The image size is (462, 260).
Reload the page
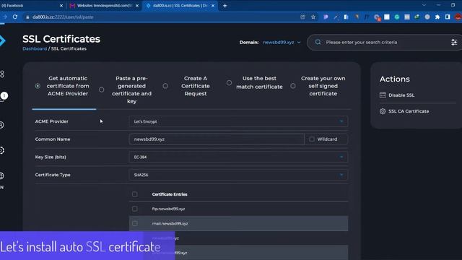(x=15, y=17)
